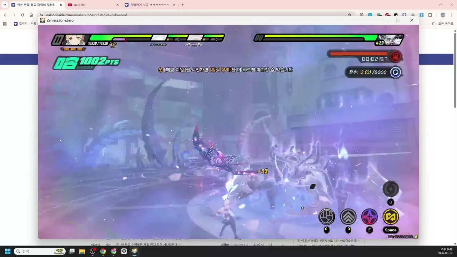Minimize the ZenlessZoneZero game window

[384, 20]
